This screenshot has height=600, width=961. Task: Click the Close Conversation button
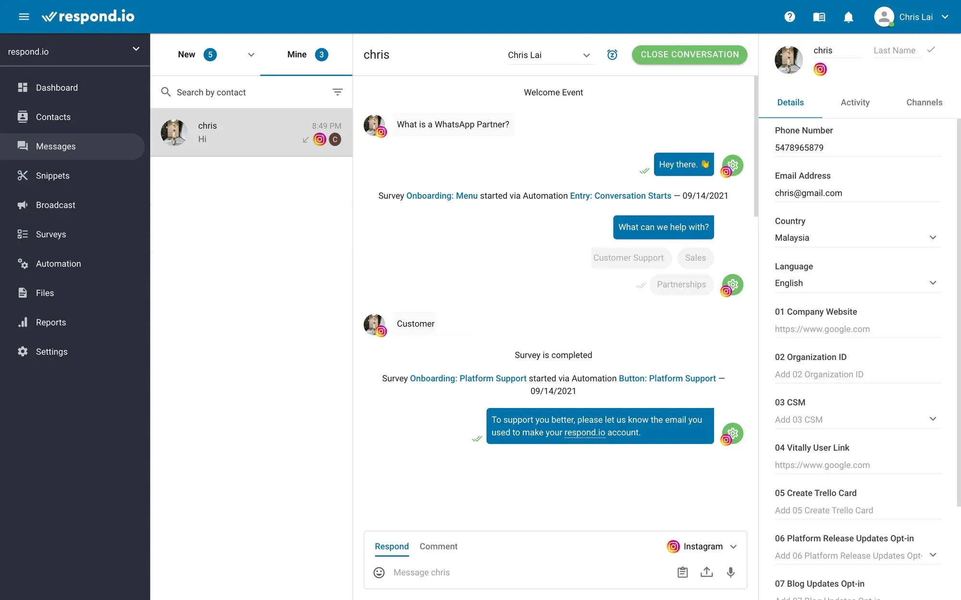point(690,55)
